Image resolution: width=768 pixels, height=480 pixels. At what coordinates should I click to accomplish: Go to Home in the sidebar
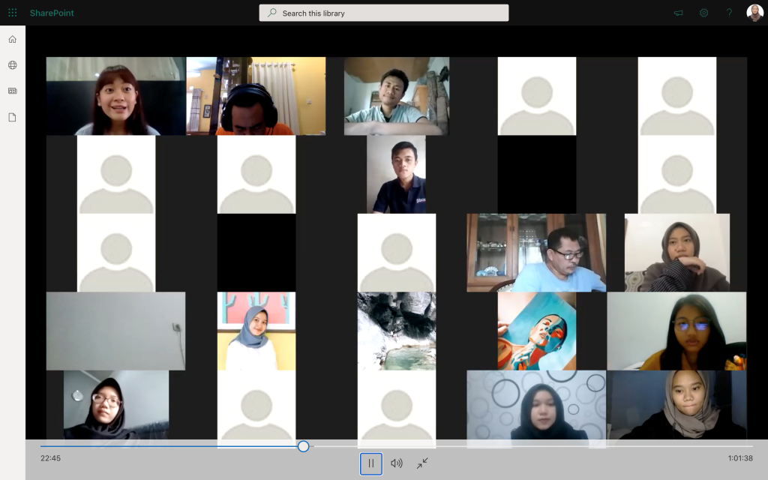(x=13, y=39)
